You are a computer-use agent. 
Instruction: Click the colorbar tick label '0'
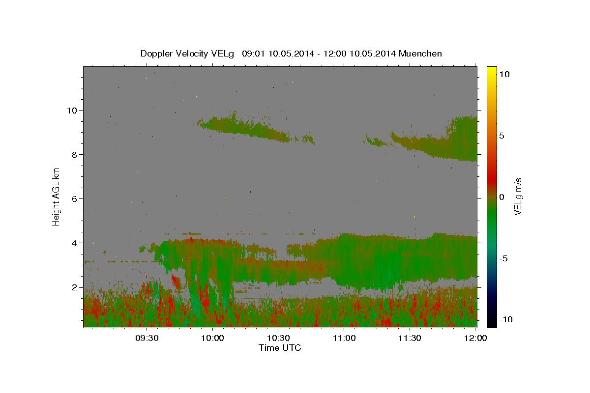click(501, 197)
